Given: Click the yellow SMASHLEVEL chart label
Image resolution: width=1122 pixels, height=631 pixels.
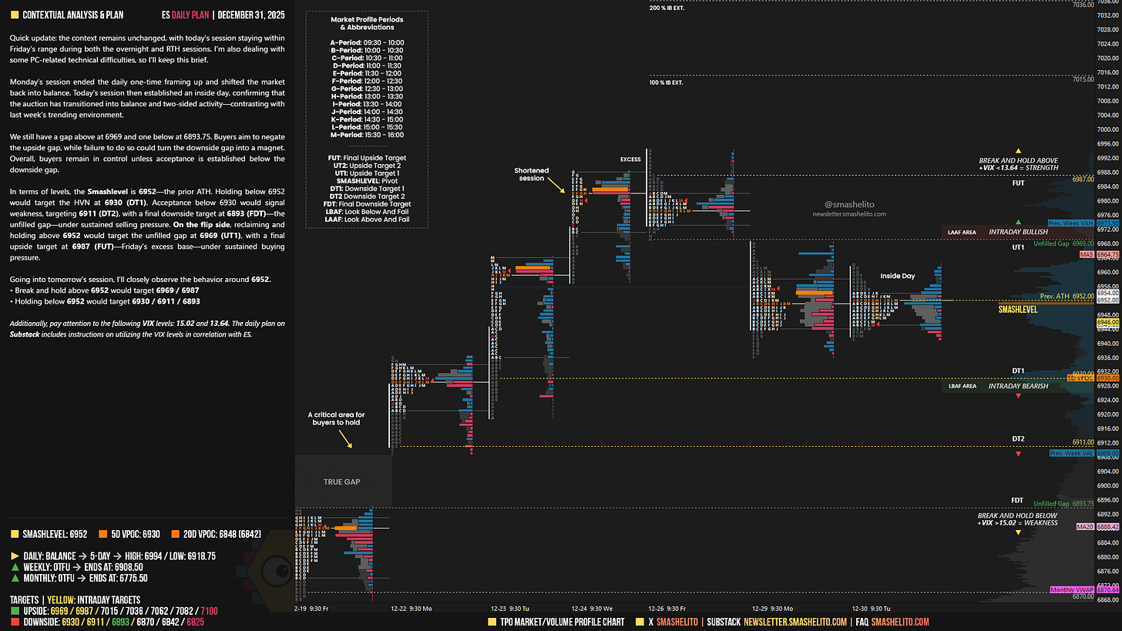Looking at the screenshot, I should coord(1017,309).
